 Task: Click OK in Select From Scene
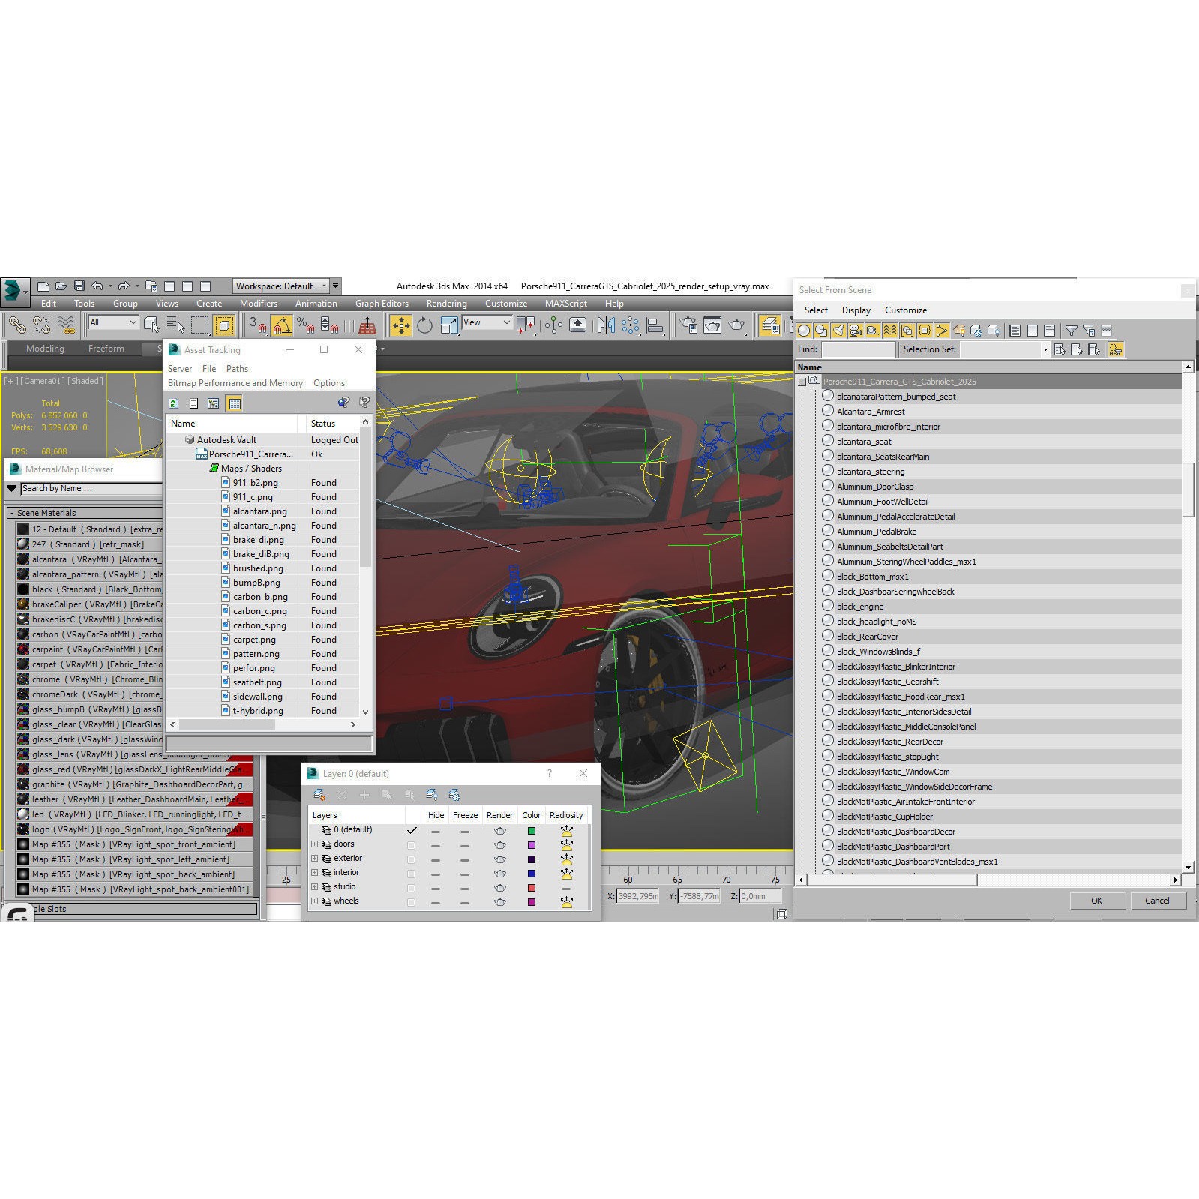[1096, 901]
